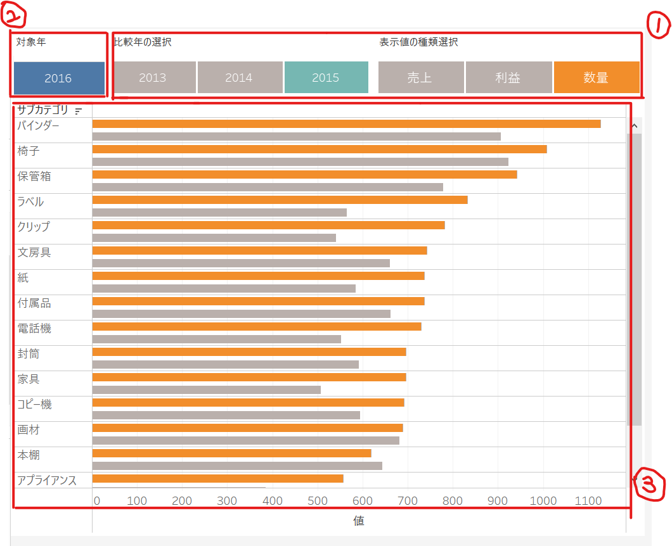
Task: Choose 2013 as comparison year
Action: [154, 77]
